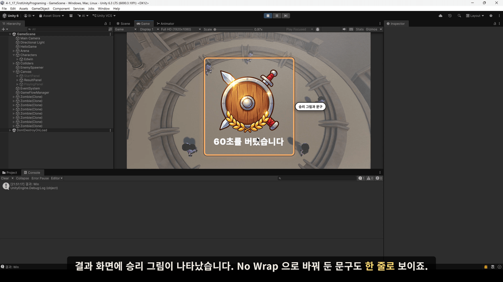Select HelloGame object
The width and height of the screenshot is (503, 282).
coord(28,46)
